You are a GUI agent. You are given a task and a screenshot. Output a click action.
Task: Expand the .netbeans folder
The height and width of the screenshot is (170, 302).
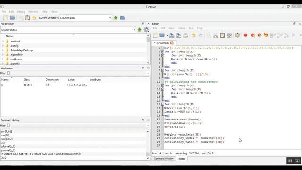coord(3,59)
